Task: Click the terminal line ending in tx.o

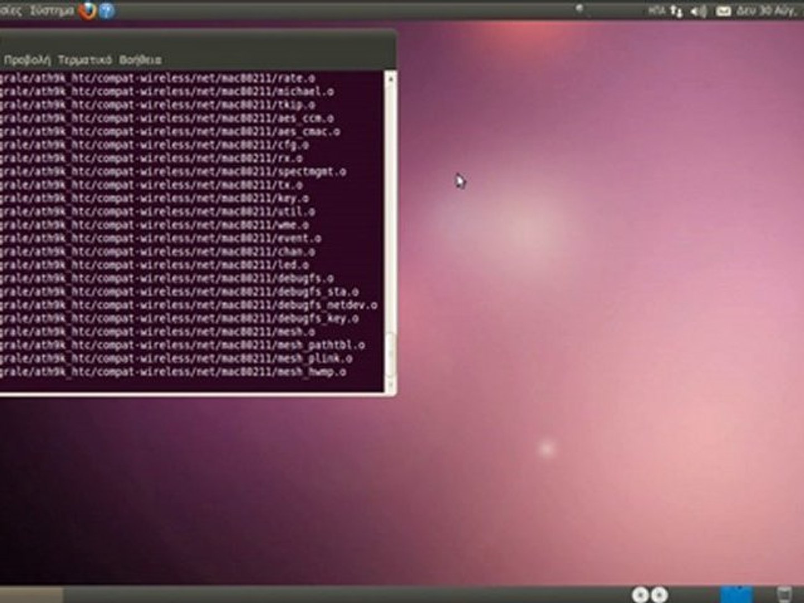Action: (x=151, y=185)
